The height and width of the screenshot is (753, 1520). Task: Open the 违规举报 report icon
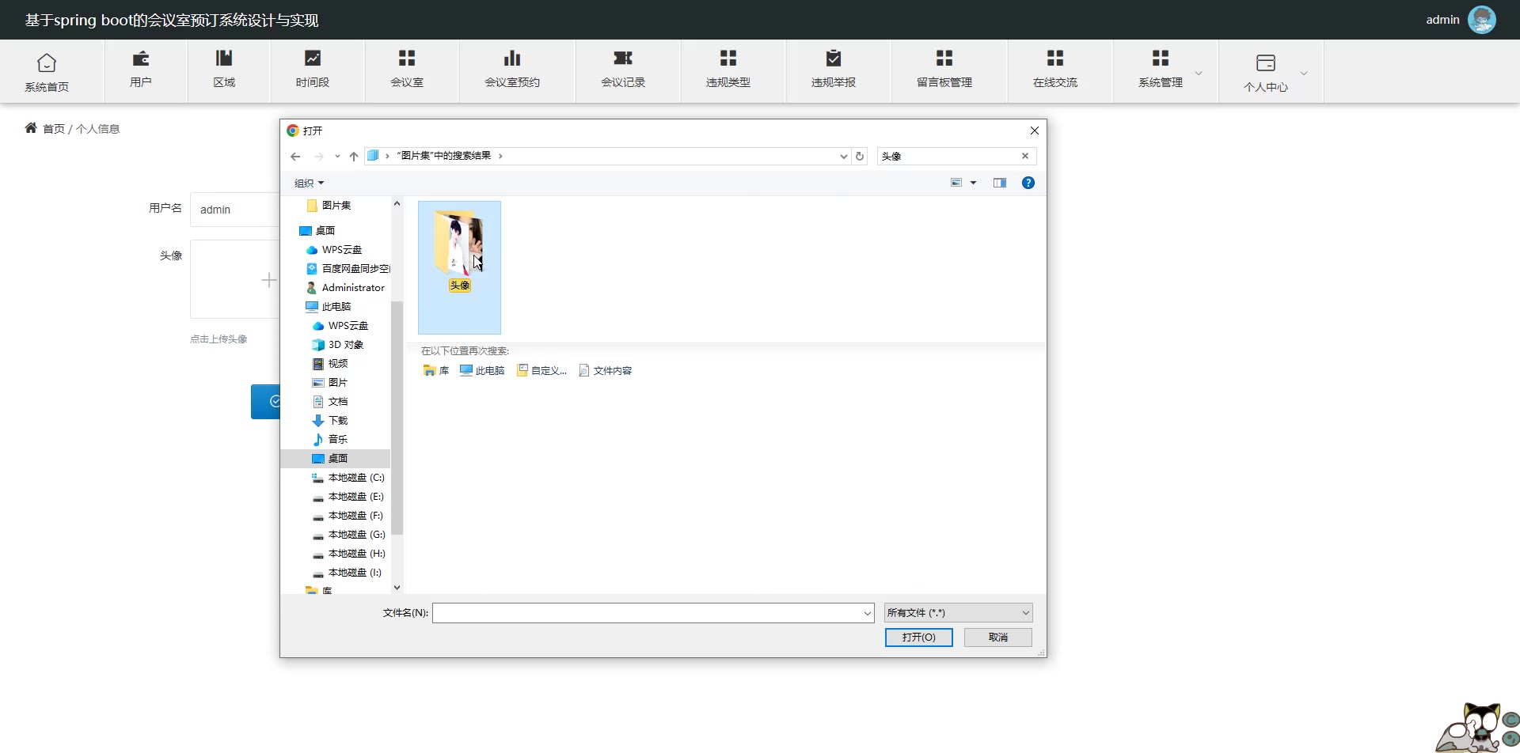coord(834,58)
